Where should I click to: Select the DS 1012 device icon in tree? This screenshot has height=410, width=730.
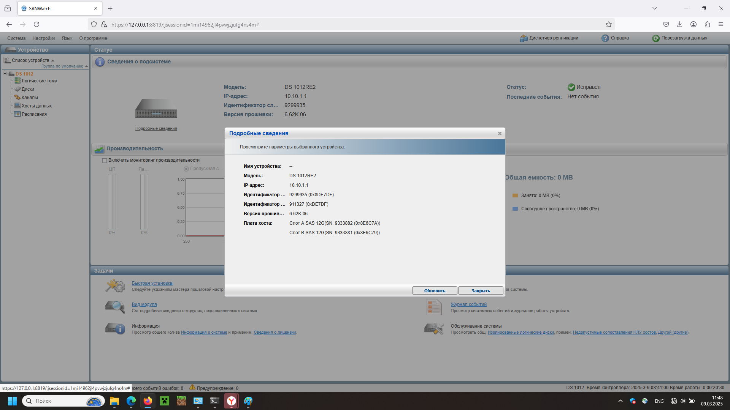point(11,74)
